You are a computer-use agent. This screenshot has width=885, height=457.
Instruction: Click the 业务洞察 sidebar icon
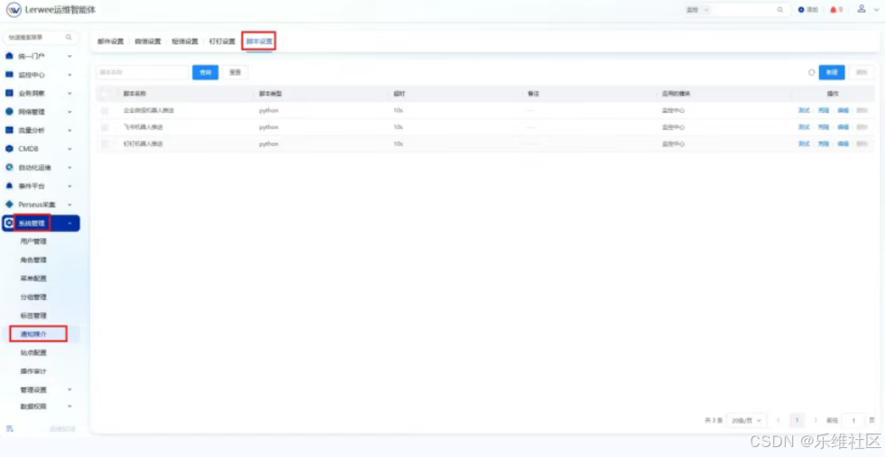click(9, 93)
